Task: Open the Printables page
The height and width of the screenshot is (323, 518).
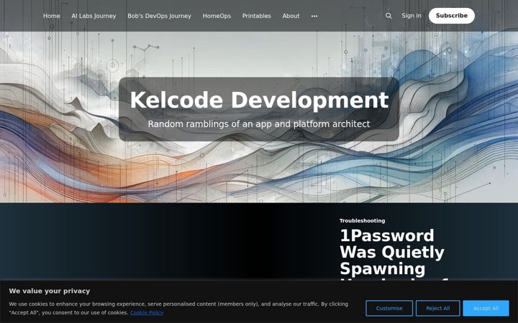Action: click(x=256, y=16)
